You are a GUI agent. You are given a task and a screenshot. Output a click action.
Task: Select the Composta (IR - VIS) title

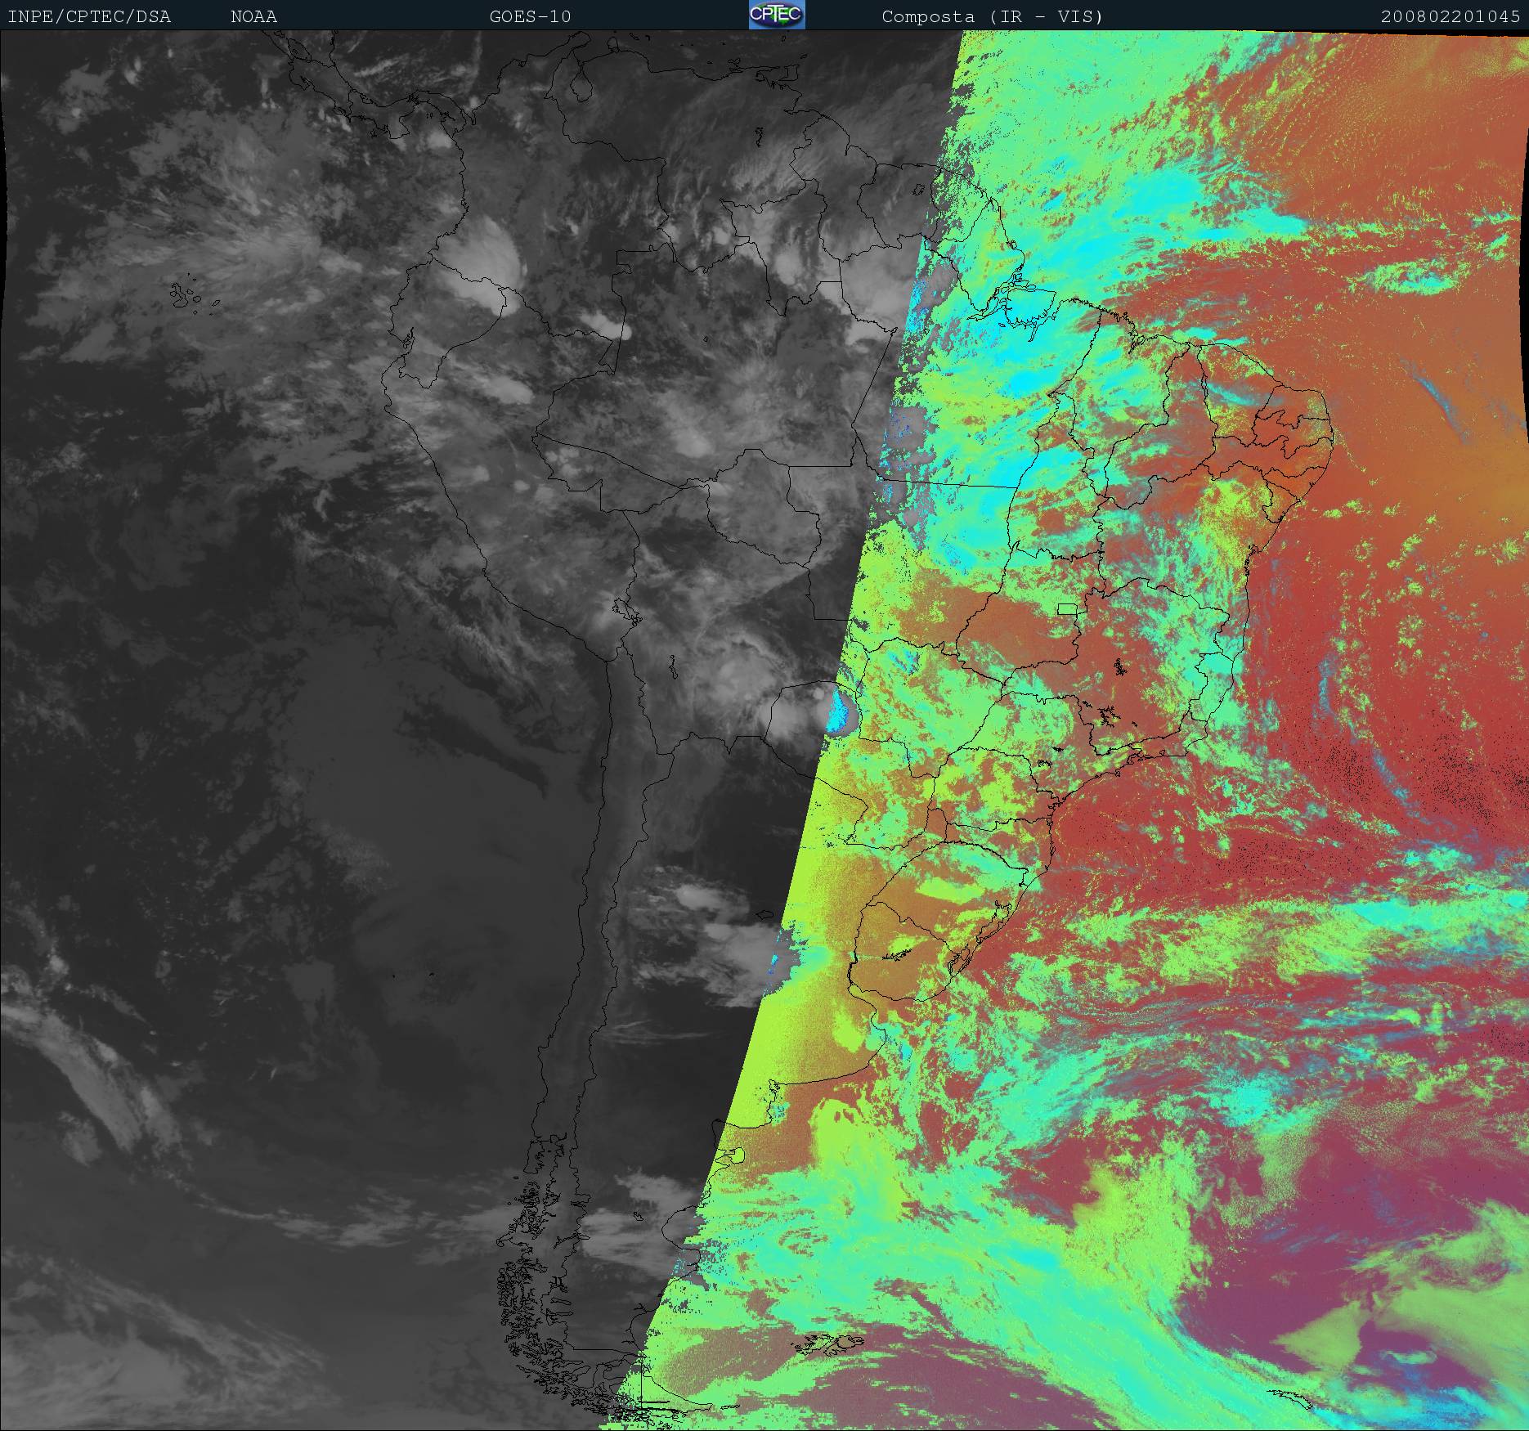[x=993, y=16]
